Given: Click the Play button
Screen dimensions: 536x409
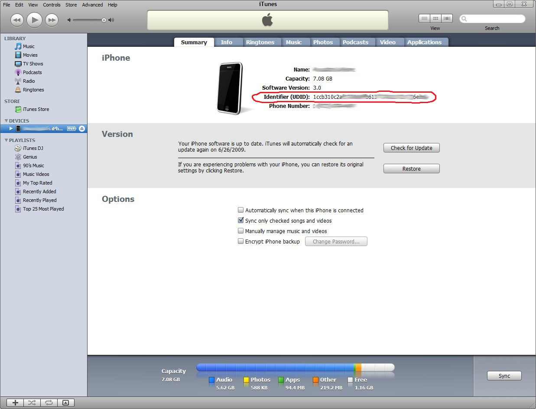Looking at the screenshot, I should [x=34, y=20].
